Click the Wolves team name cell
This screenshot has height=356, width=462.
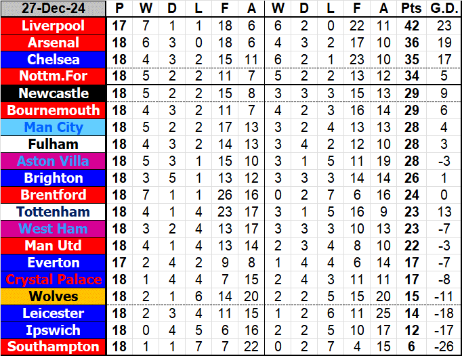[x=54, y=296]
